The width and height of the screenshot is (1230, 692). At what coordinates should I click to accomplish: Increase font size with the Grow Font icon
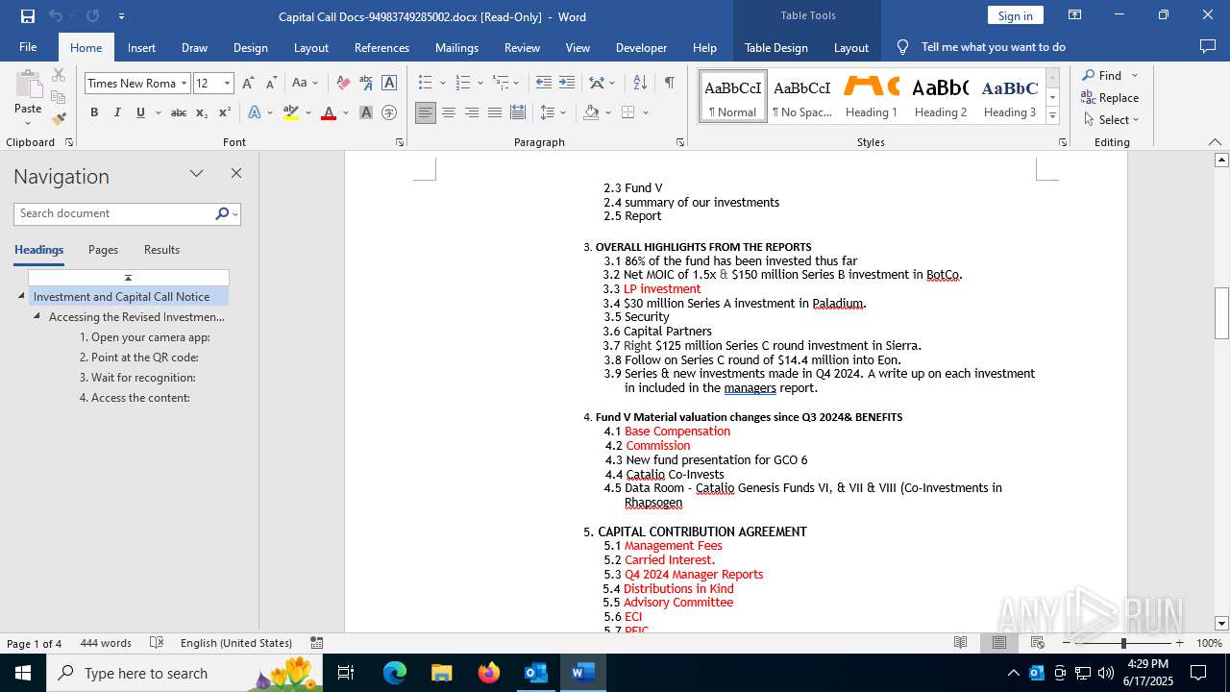tap(248, 84)
